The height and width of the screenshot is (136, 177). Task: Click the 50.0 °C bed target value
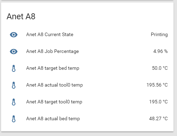(x=160, y=68)
